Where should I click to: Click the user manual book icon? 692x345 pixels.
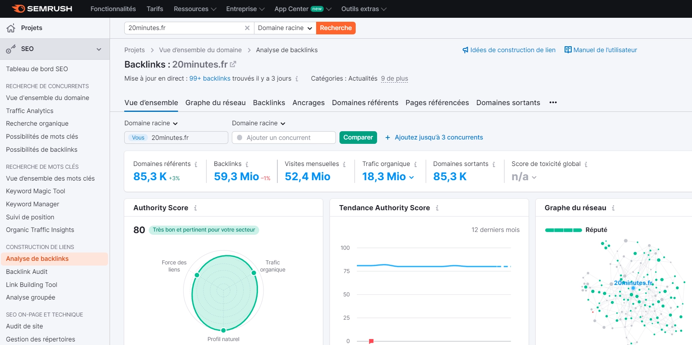click(x=568, y=50)
